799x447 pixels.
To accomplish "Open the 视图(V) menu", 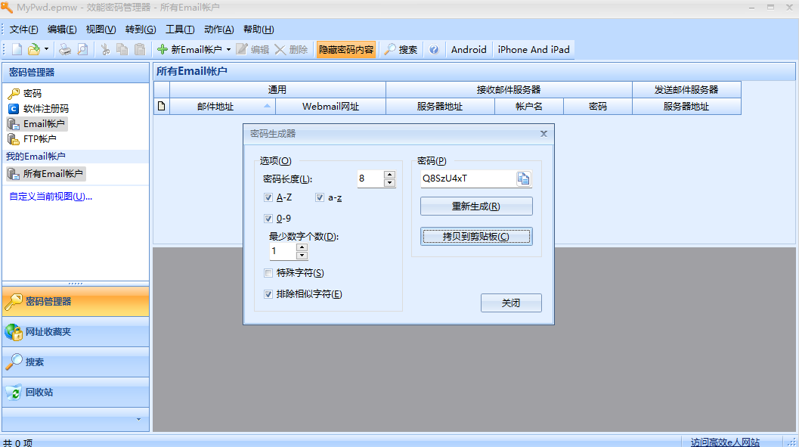I will [101, 29].
